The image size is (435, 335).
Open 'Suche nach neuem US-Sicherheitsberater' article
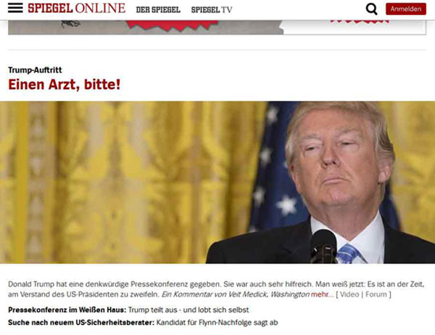point(81,323)
